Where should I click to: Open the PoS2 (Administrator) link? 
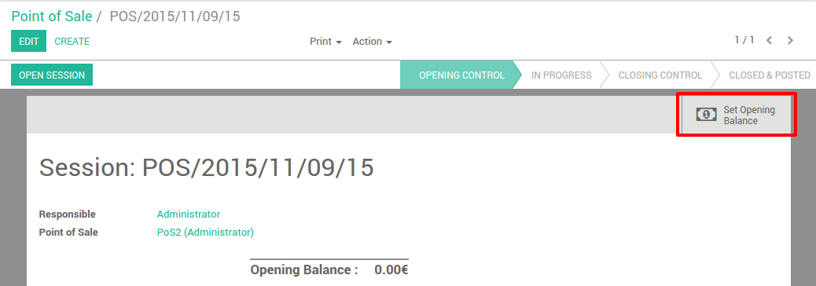[x=205, y=233]
